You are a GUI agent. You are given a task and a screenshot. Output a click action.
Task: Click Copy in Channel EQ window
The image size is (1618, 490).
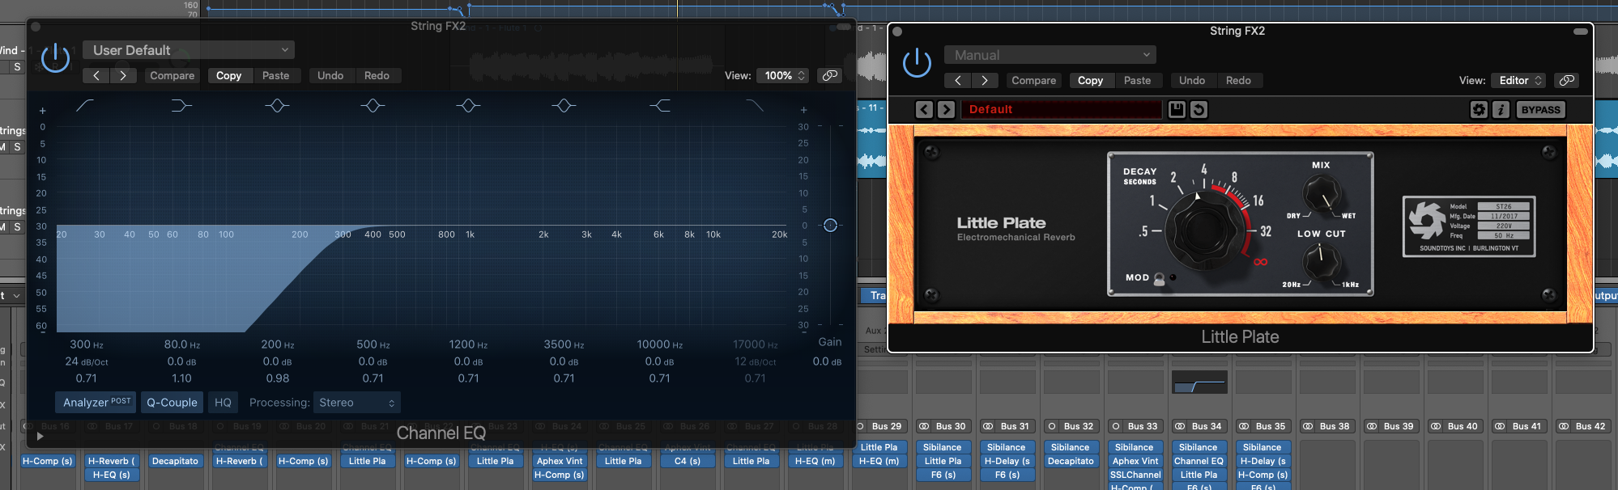[228, 75]
